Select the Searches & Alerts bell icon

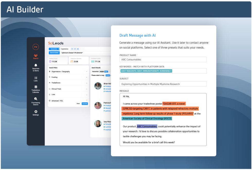(x=36, y=65)
